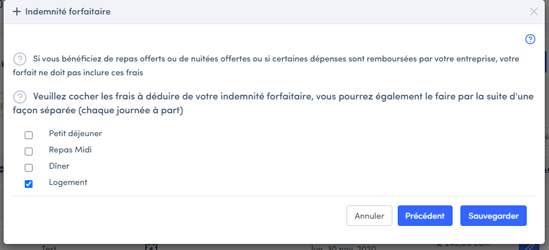This screenshot has width=549, height=250.
Task: Click the question mark icon beside 'Veuillez cocher'
Action: click(x=20, y=96)
